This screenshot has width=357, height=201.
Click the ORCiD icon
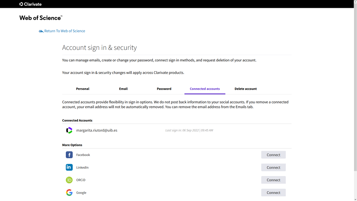pyautogui.click(x=69, y=180)
